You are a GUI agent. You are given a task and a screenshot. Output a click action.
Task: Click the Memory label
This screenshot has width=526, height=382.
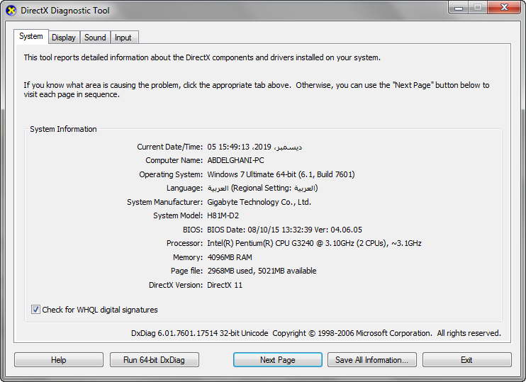click(x=188, y=257)
